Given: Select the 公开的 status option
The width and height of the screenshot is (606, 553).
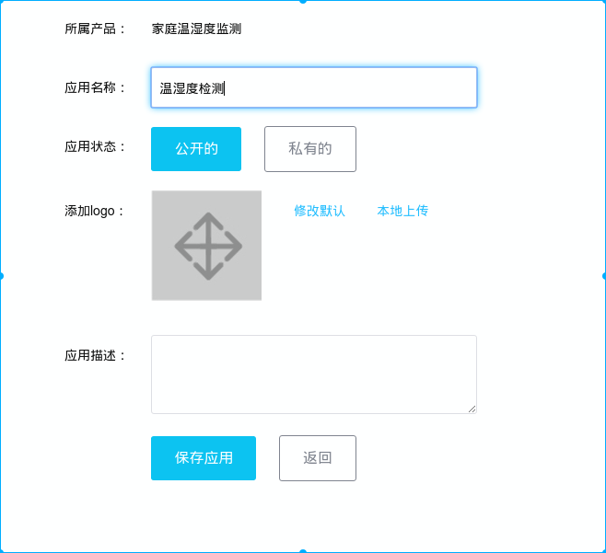Looking at the screenshot, I should coord(196,149).
